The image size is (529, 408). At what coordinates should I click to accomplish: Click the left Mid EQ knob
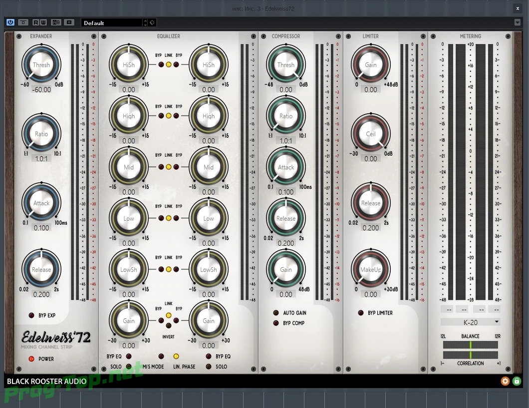click(129, 167)
